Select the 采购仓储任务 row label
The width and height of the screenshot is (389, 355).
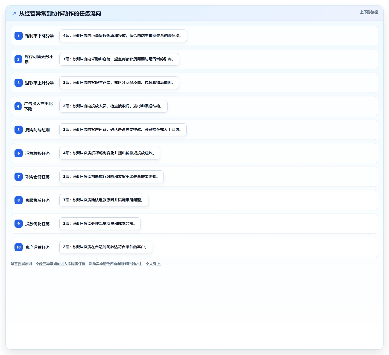pyautogui.click(x=37, y=177)
